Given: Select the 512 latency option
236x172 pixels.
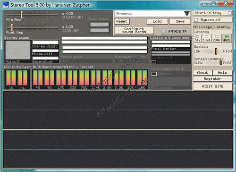Looking at the screenshot, I should pyautogui.click(x=197, y=38).
